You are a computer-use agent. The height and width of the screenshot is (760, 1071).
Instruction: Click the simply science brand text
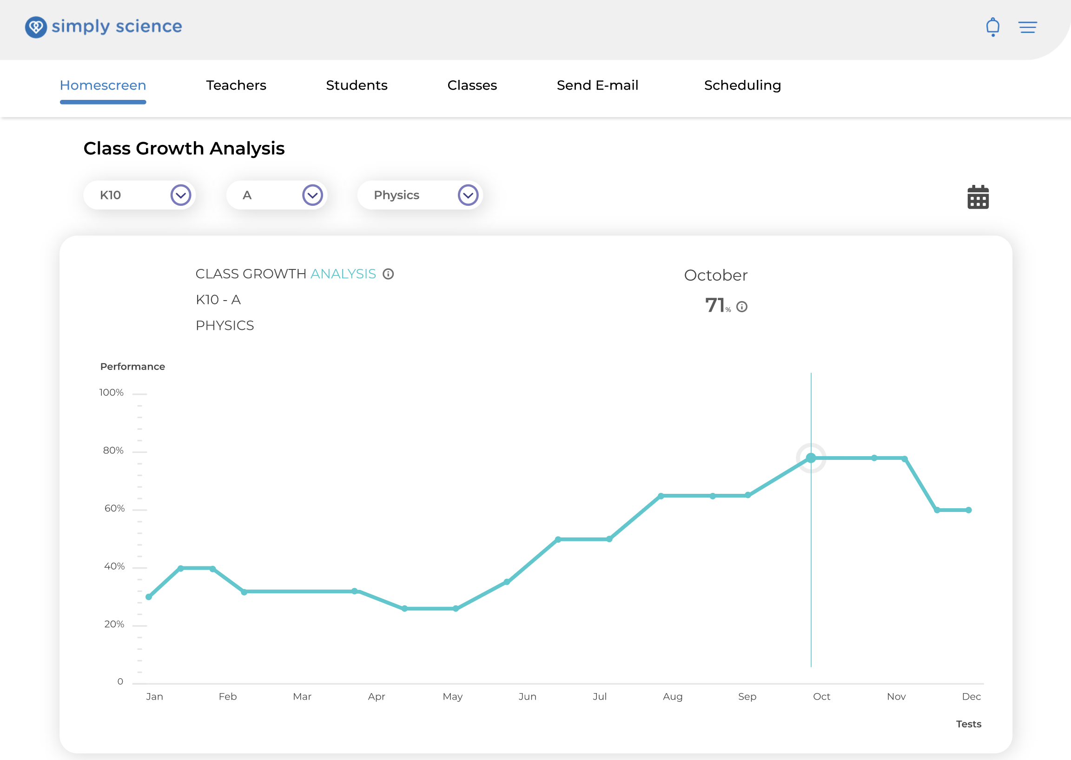(117, 26)
